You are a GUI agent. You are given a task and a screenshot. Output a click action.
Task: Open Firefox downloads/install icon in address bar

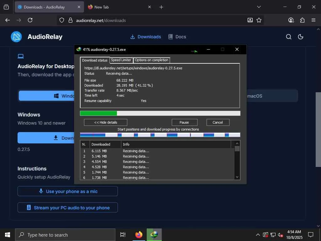(250, 20)
